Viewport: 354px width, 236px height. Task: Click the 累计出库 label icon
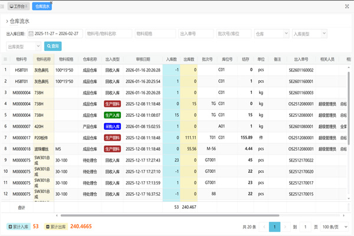coord(48,227)
